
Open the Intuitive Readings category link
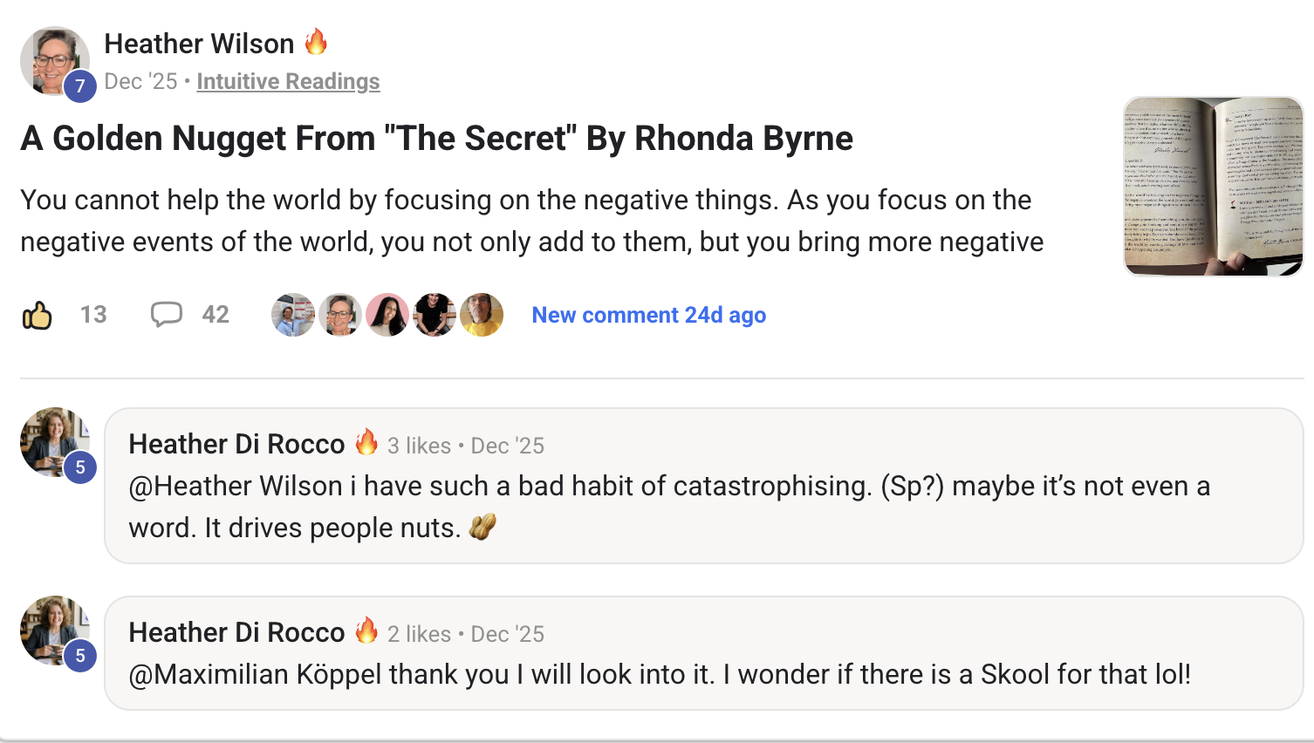(x=288, y=81)
